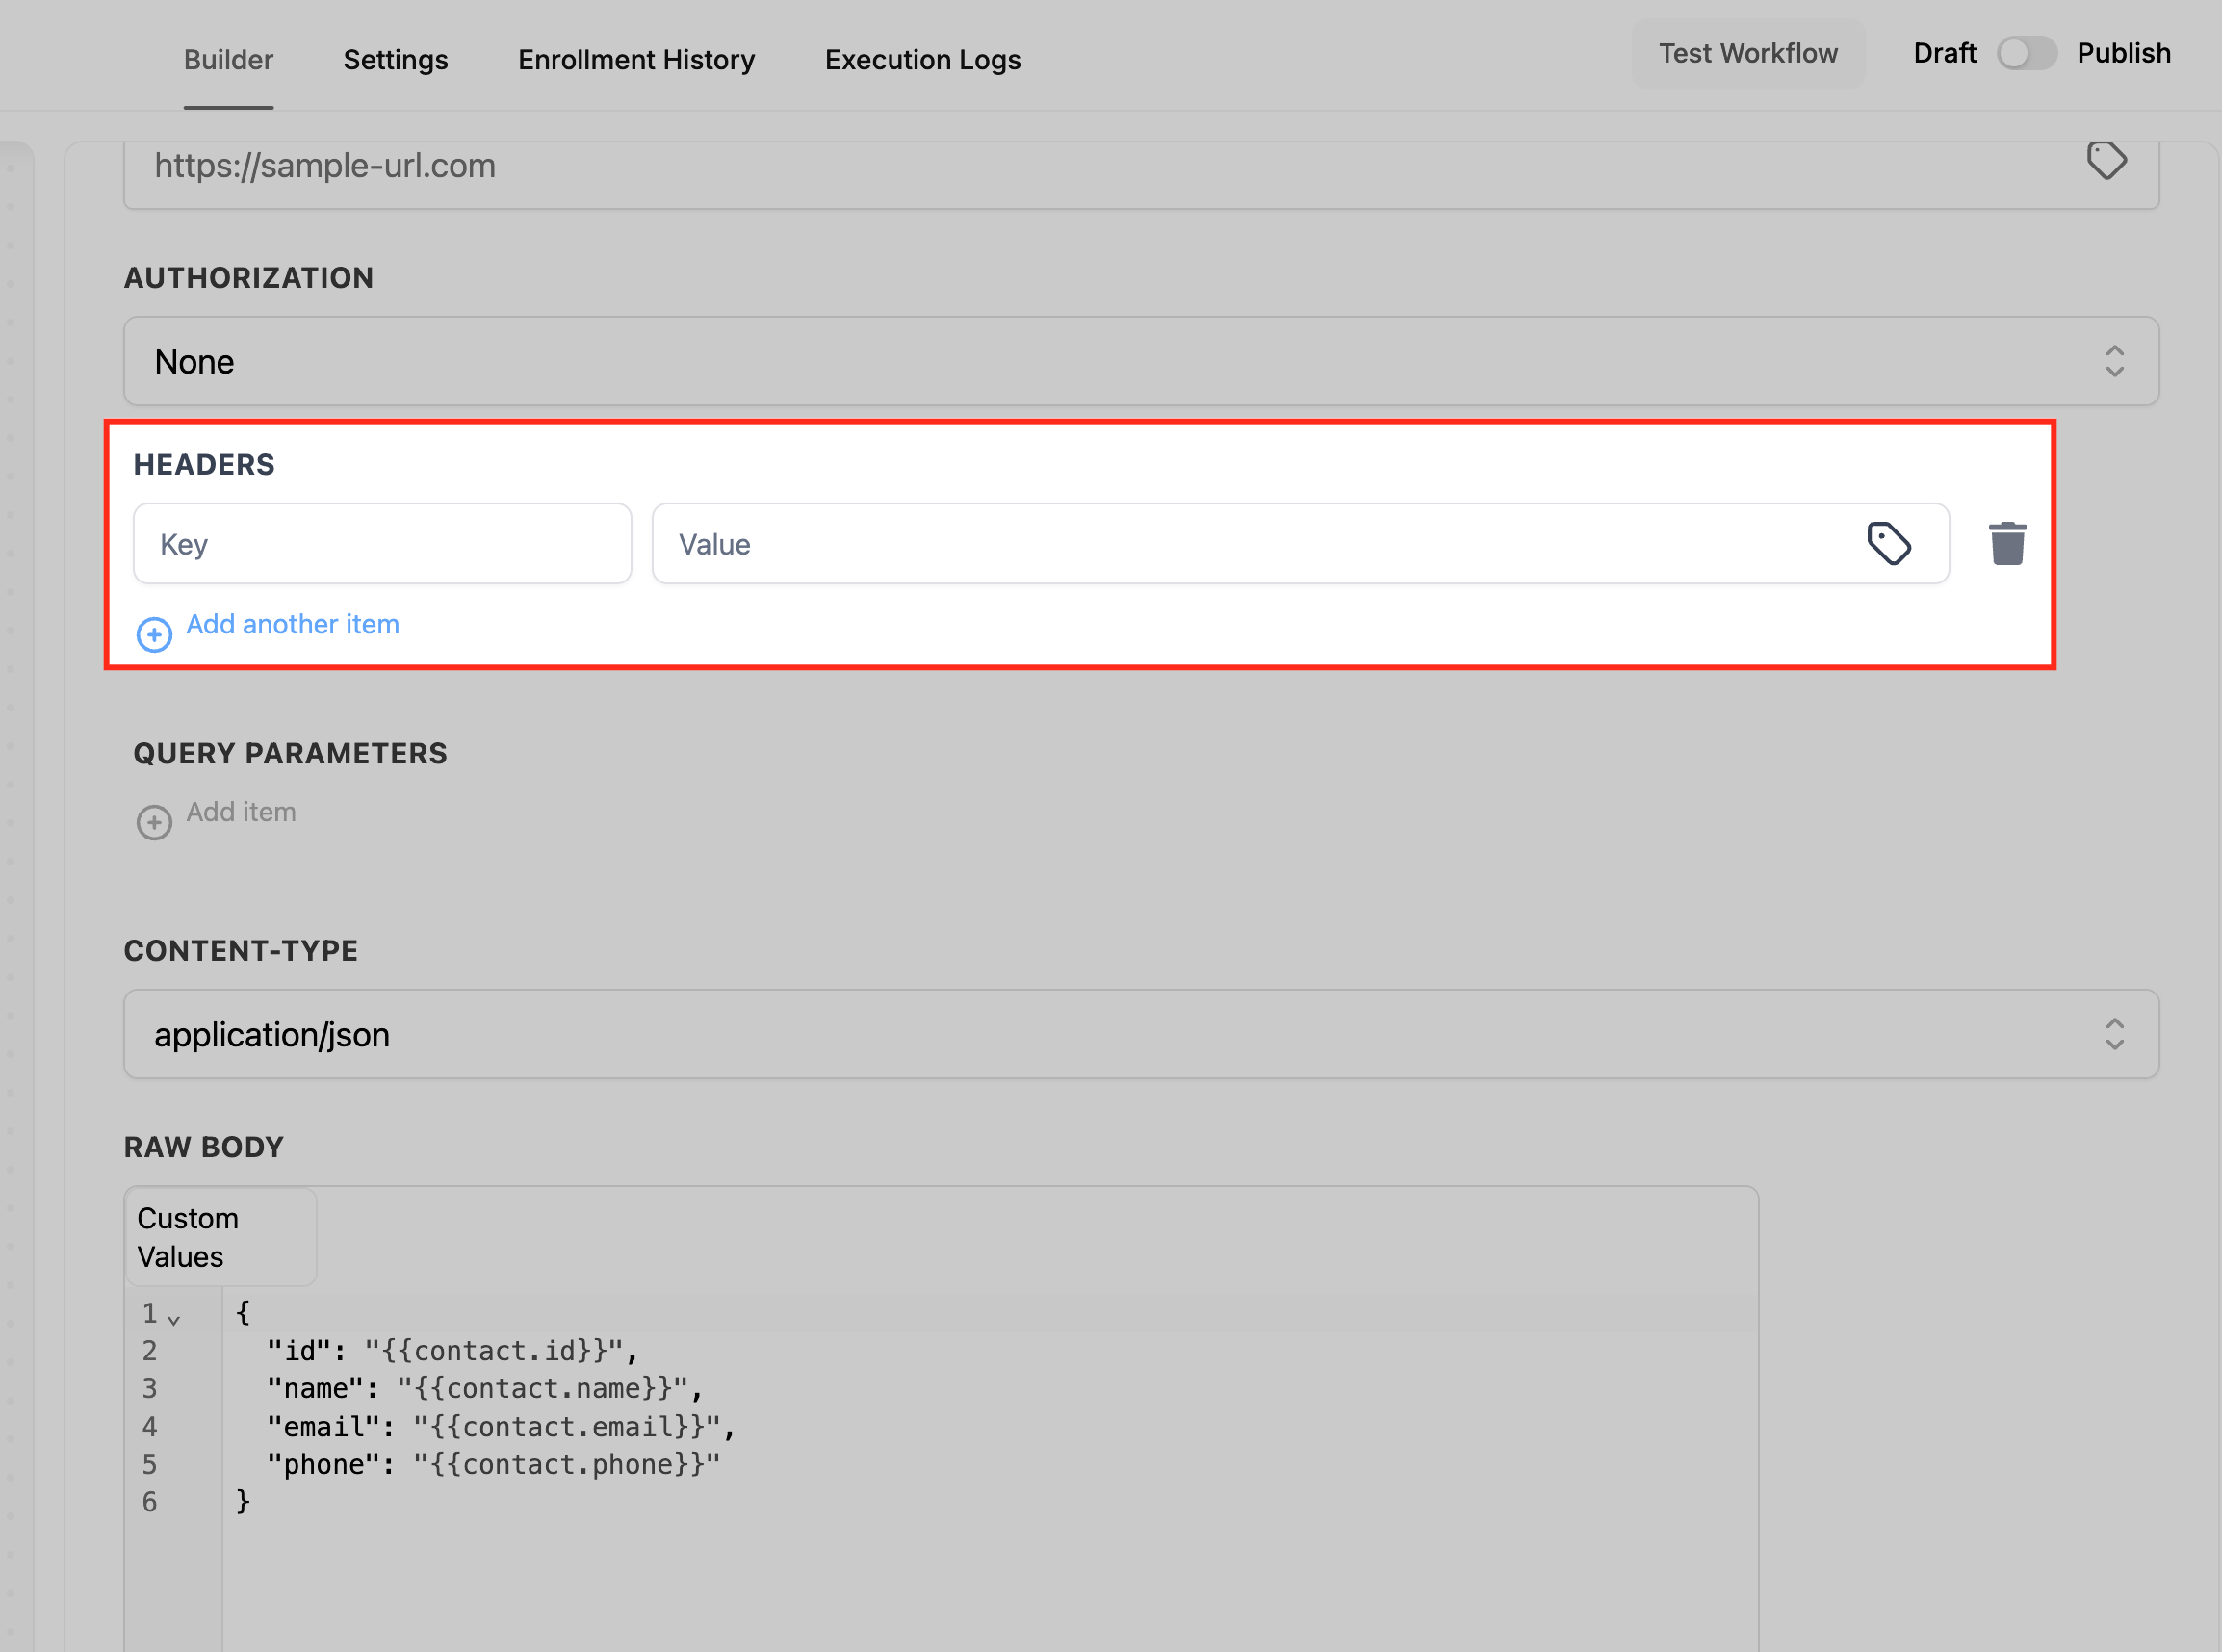Select the Builder tab
Screen dimensions: 2222x1652
pyautogui.click(x=228, y=60)
